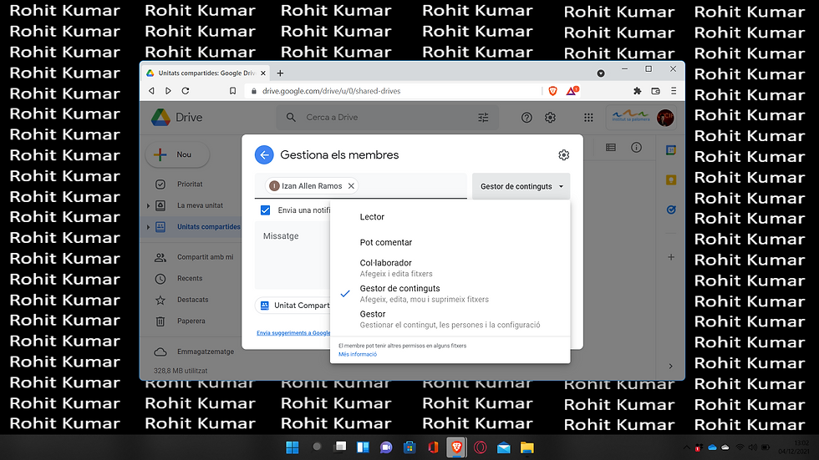Click the Google Drive logo
Viewport: 819px width, 460px height.
click(176, 118)
